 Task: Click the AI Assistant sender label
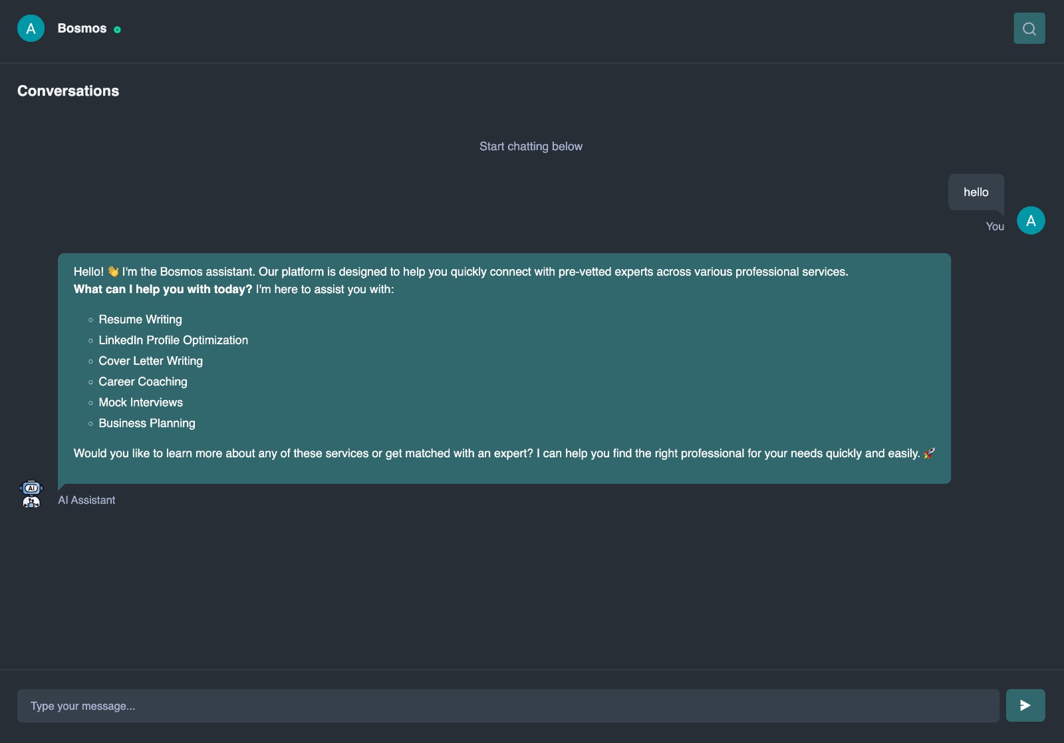[x=86, y=500]
